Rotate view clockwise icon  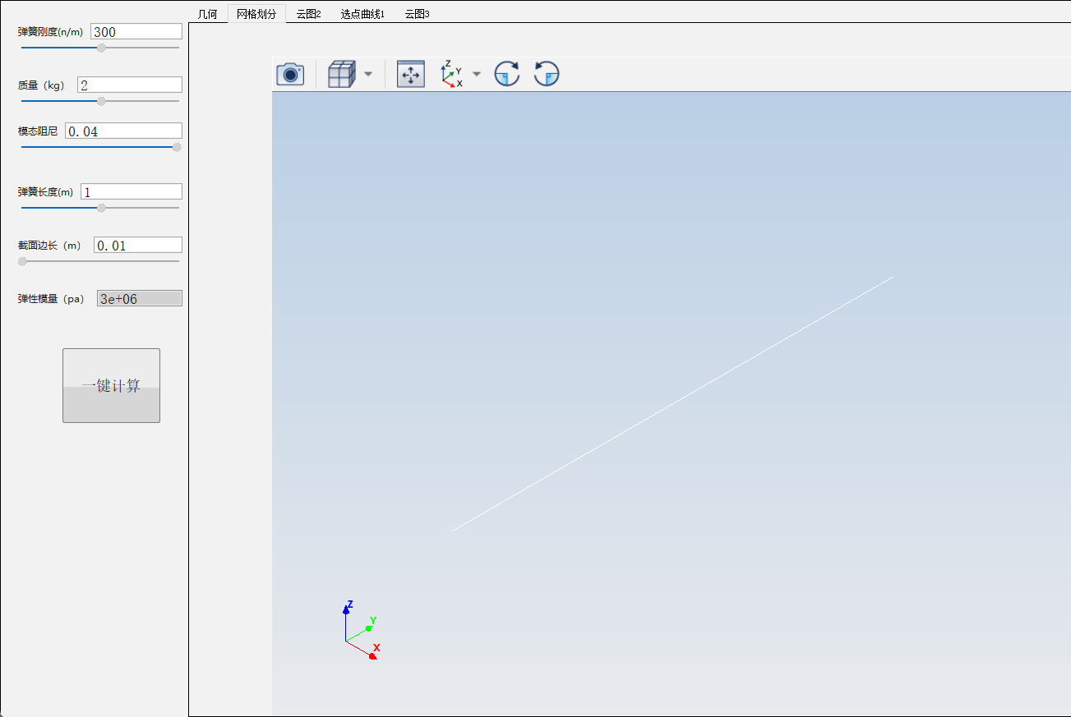point(507,74)
